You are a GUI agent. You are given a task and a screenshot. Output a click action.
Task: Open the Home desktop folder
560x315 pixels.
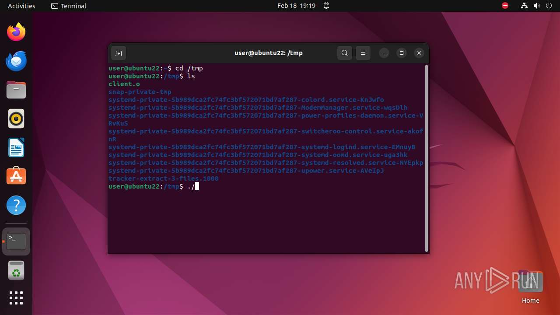(530, 287)
